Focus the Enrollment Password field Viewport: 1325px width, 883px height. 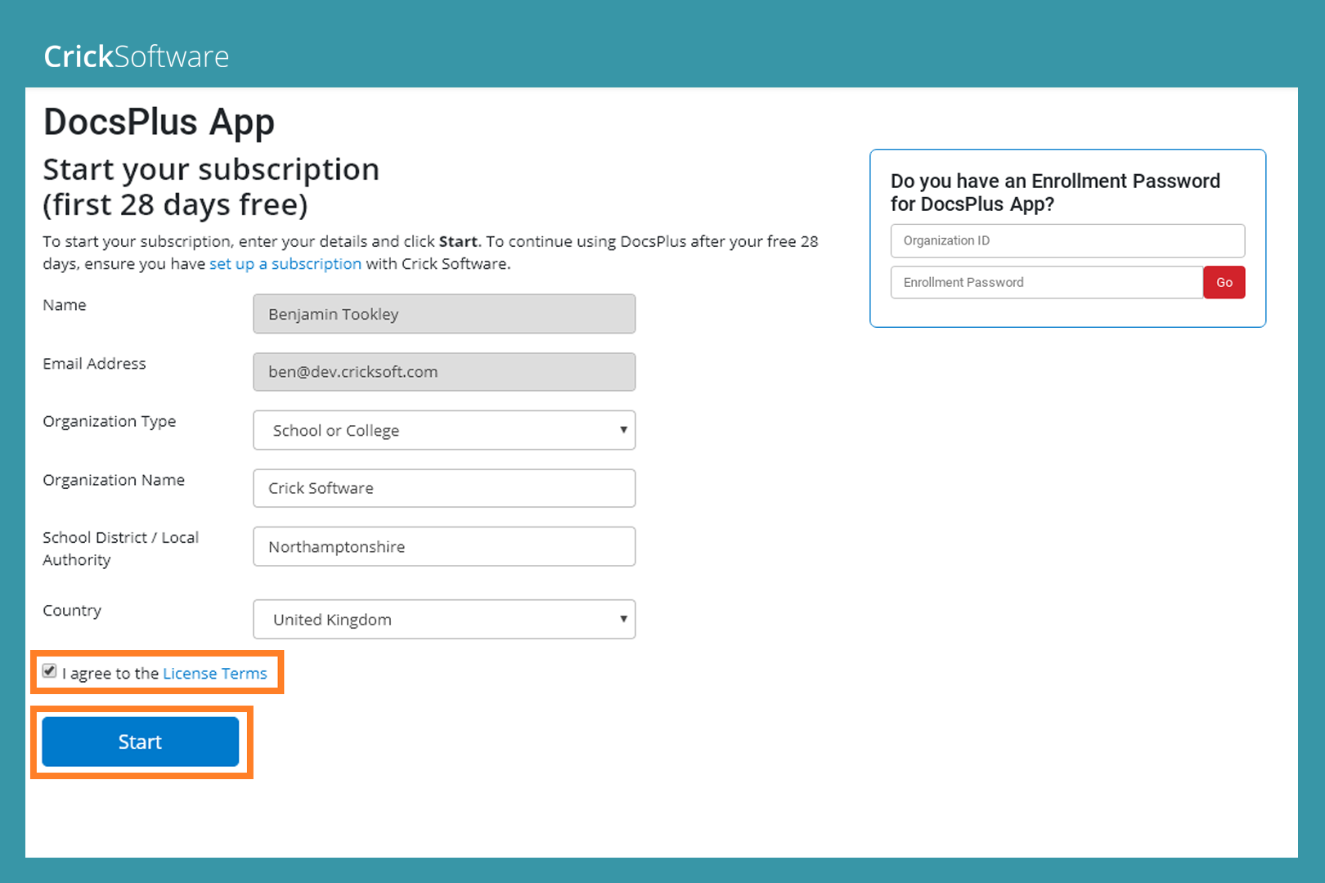(x=1046, y=282)
